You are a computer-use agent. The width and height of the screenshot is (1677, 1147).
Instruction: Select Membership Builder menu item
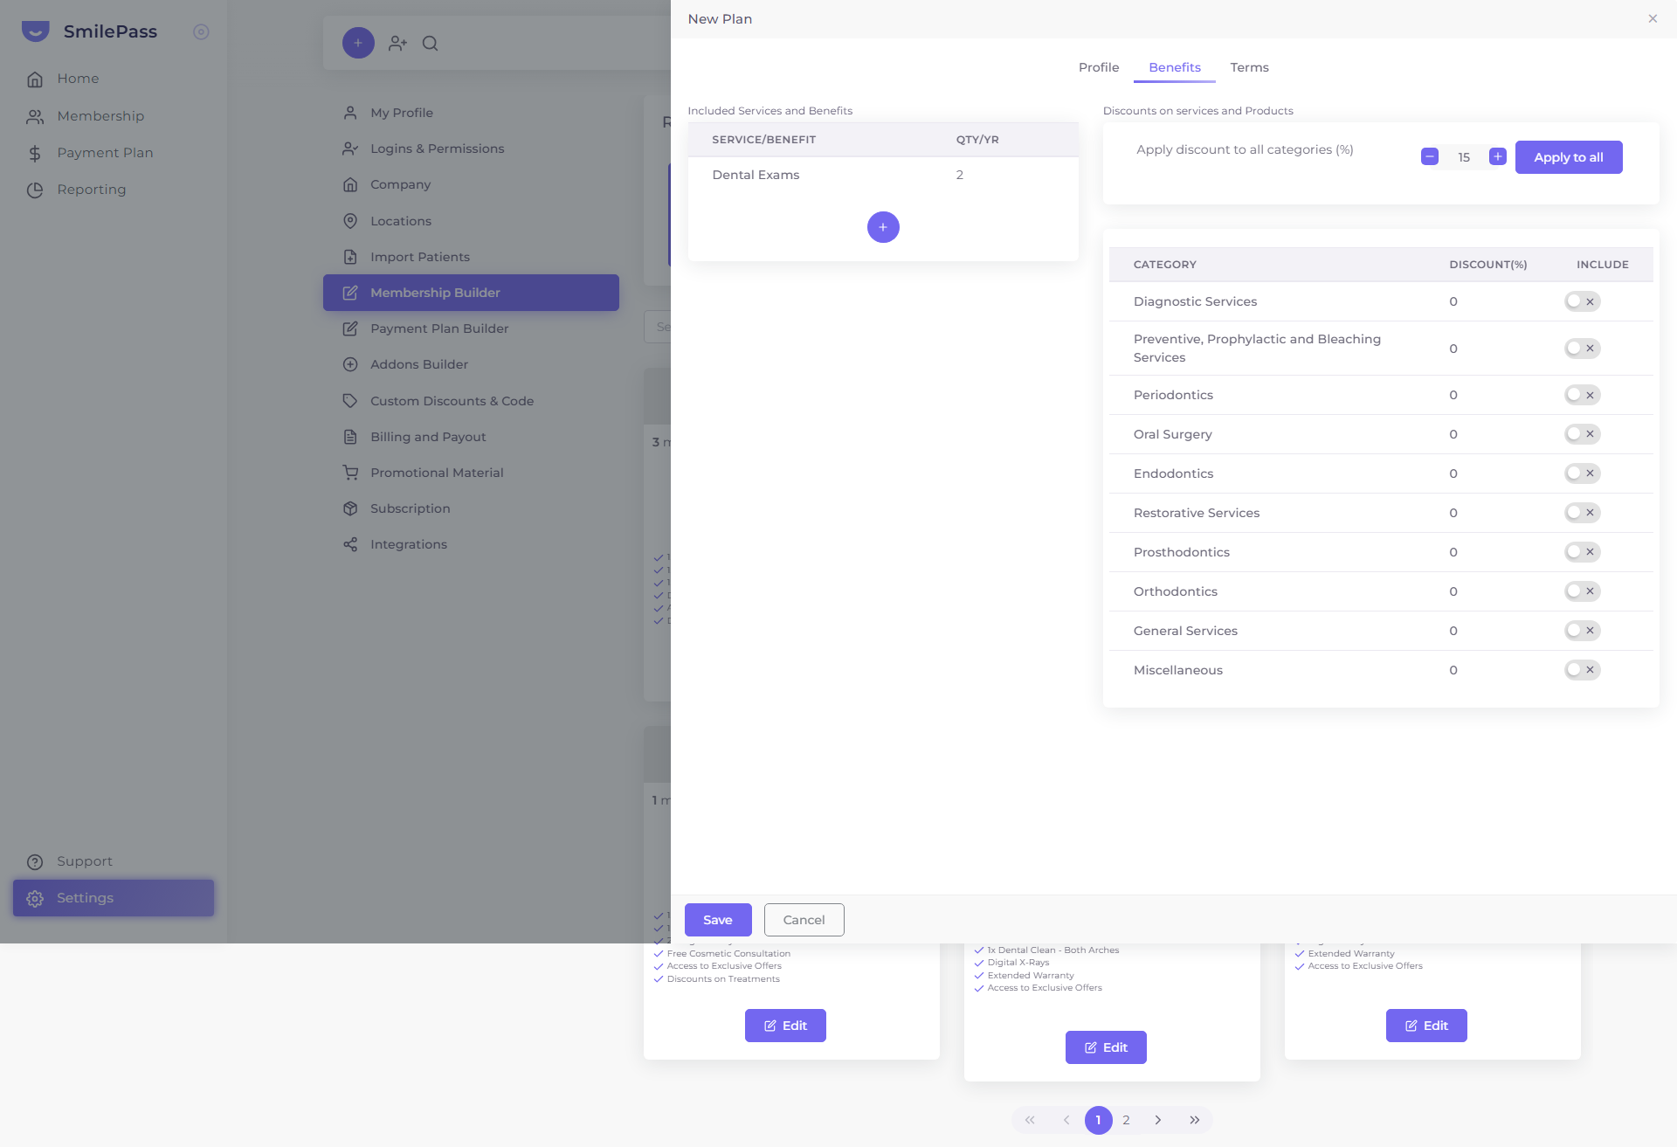coord(471,293)
